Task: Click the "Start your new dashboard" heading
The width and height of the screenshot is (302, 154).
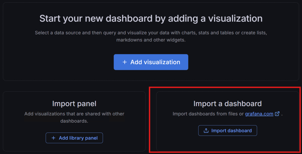Action: coord(151,19)
